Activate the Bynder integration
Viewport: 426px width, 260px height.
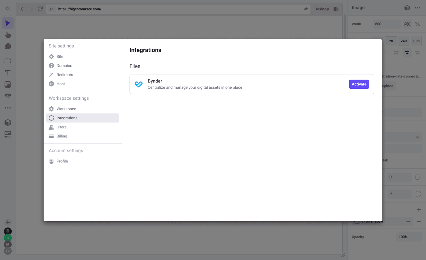pyautogui.click(x=359, y=84)
